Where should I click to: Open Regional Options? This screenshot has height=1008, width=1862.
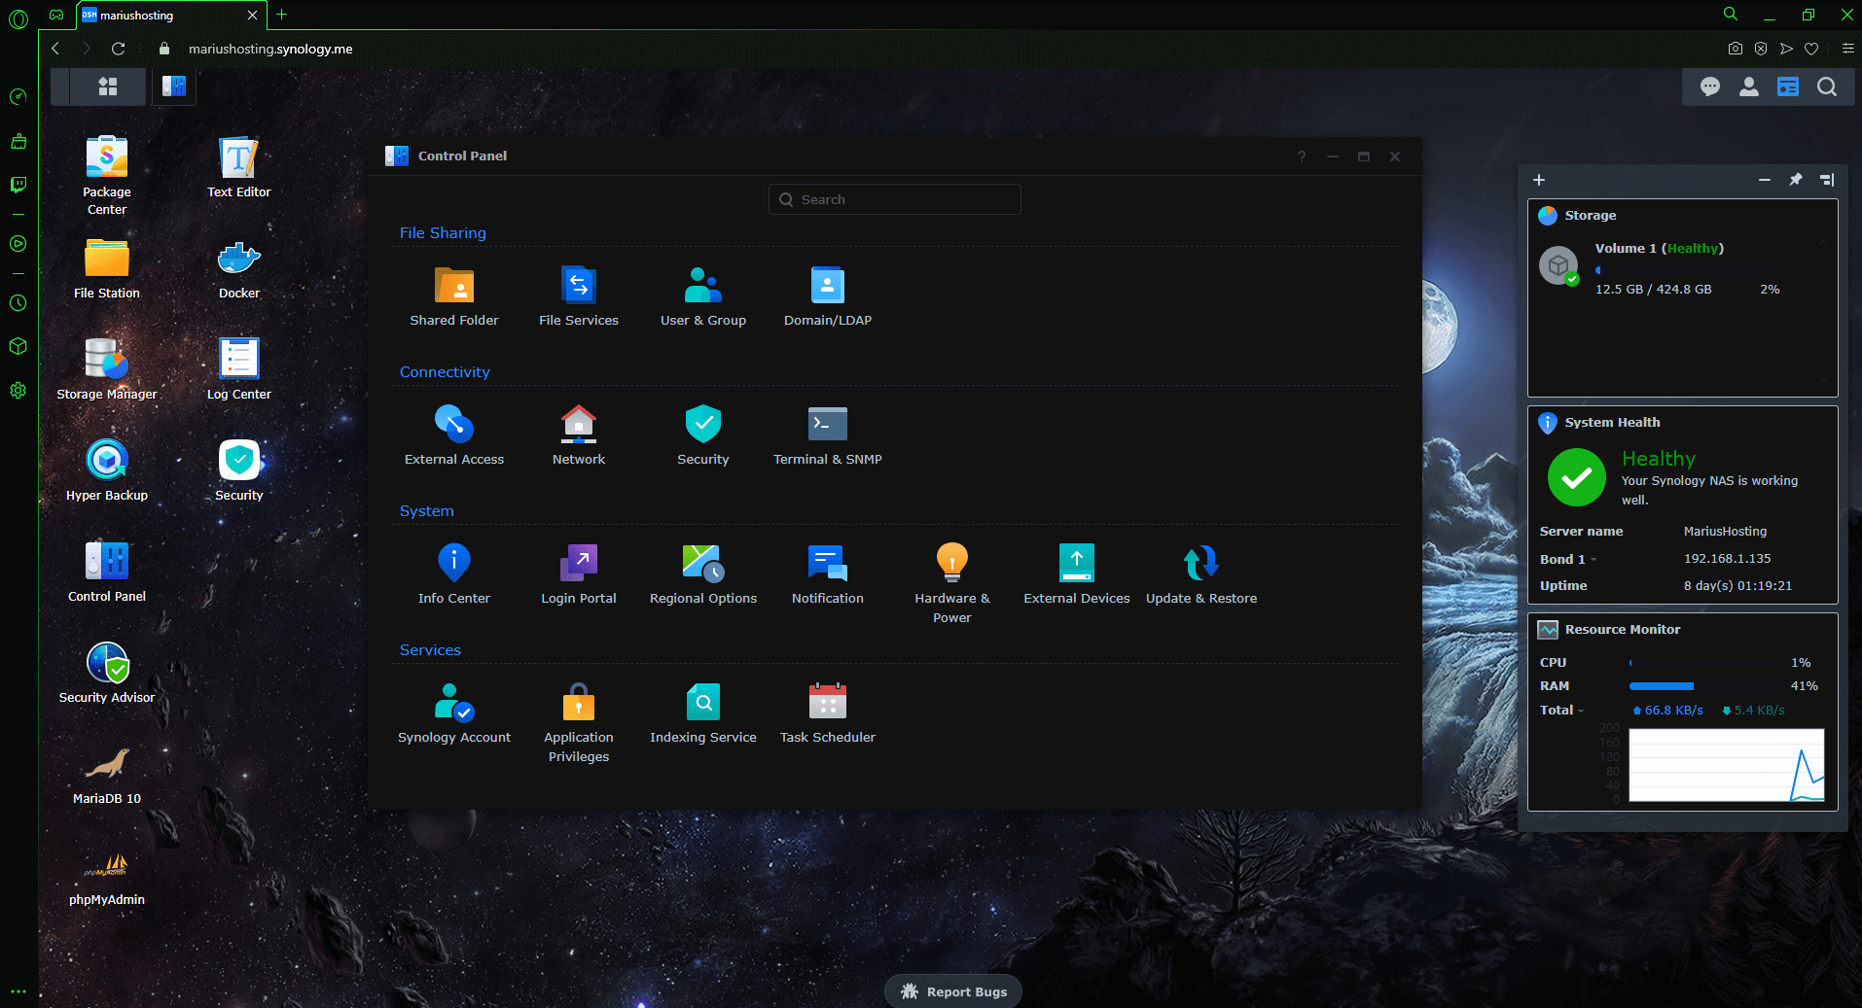(x=703, y=574)
